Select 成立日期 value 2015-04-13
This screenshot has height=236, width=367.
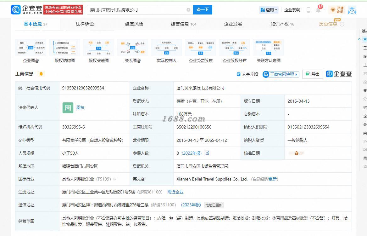(298, 101)
